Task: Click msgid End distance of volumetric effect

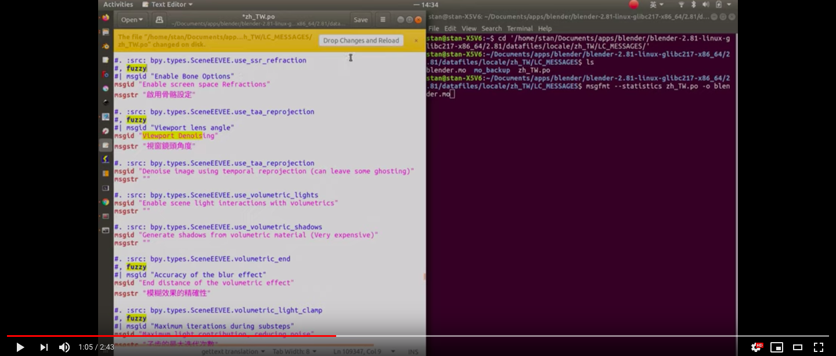Action: [x=204, y=283]
